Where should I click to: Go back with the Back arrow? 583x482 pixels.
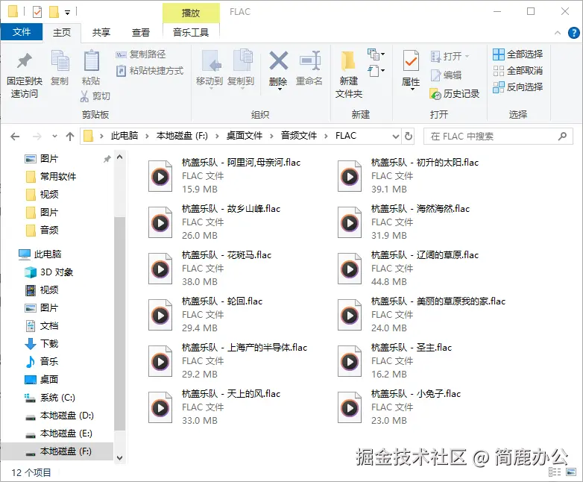point(15,137)
